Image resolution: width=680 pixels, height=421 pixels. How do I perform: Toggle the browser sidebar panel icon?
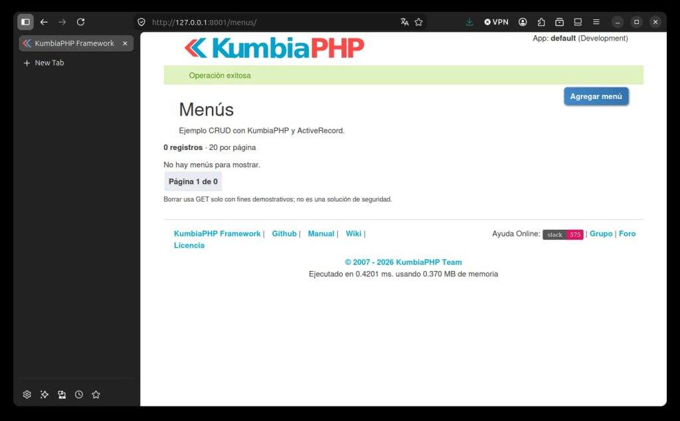(x=26, y=22)
